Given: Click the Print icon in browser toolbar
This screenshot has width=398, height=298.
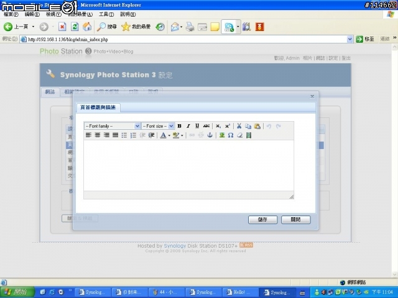Looking at the screenshot, I should [x=190, y=27].
